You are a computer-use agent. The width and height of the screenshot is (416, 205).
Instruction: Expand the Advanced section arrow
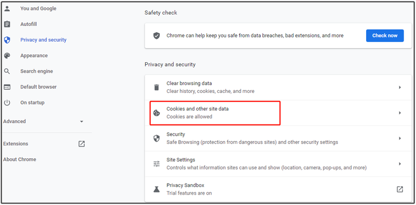point(82,121)
